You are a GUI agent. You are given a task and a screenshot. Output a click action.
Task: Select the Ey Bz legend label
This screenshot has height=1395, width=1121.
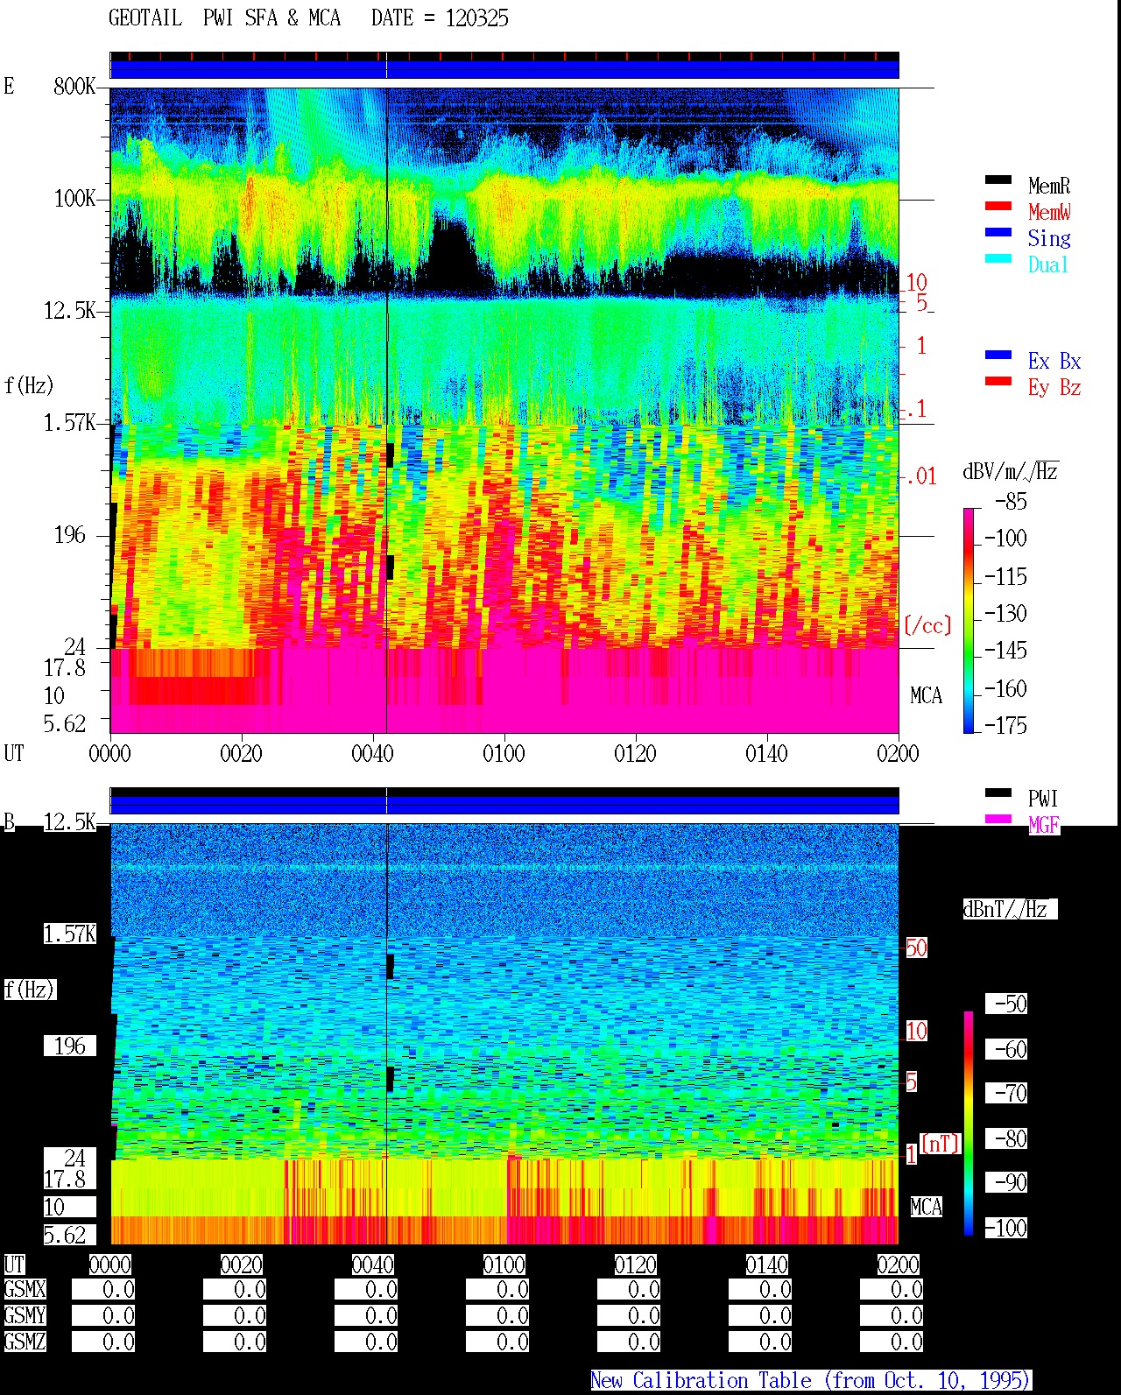click(1054, 387)
